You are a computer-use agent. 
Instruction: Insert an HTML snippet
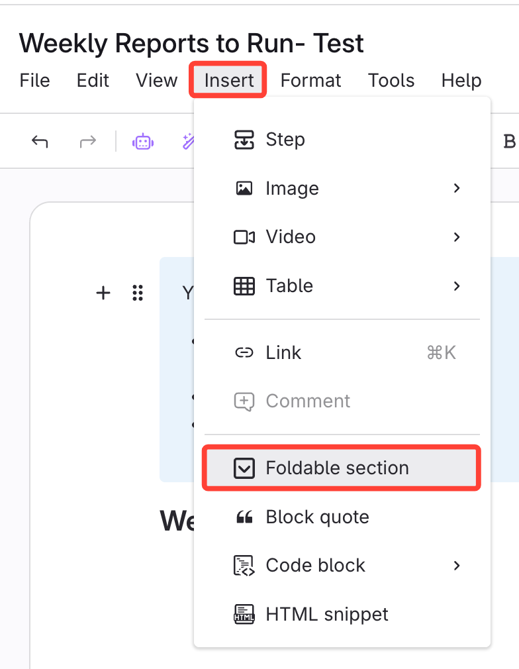tap(327, 614)
